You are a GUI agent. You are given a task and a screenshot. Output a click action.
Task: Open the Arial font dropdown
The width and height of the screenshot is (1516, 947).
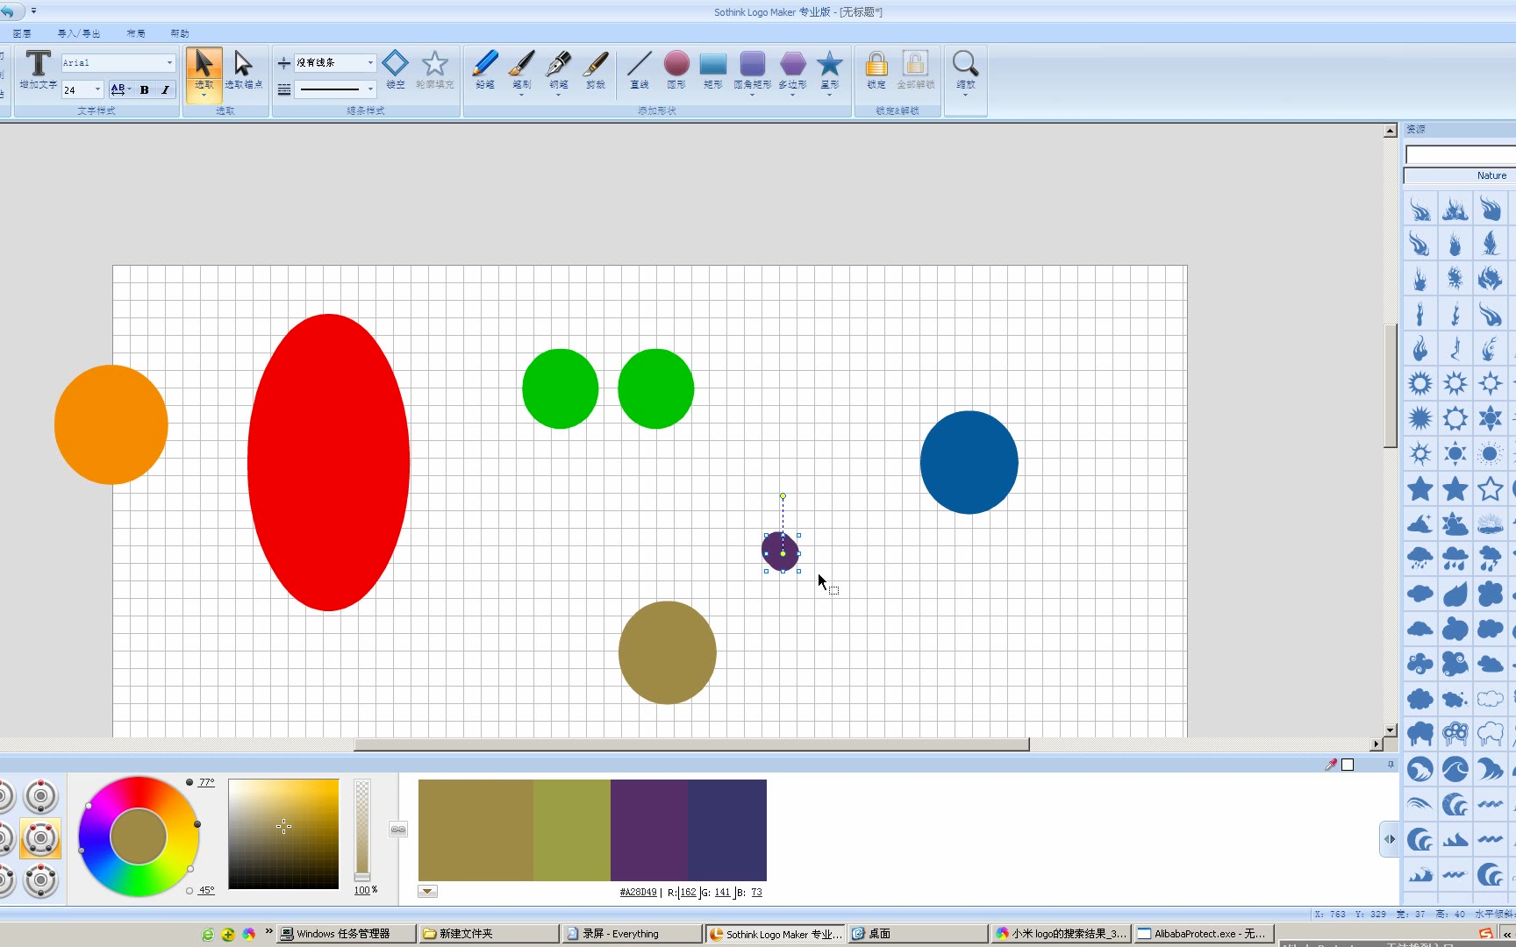point(169,63)
